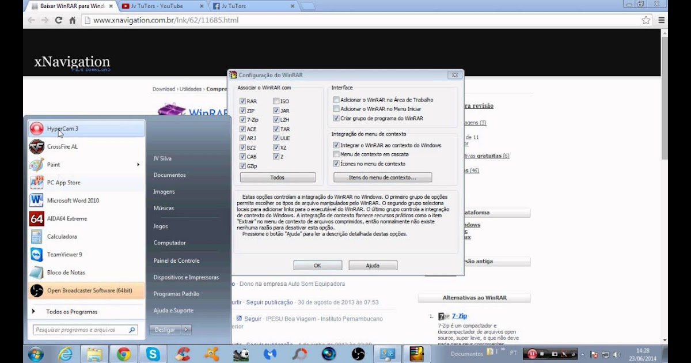Click OK in WinRAR configuration dialog

[x=317, y=266]
